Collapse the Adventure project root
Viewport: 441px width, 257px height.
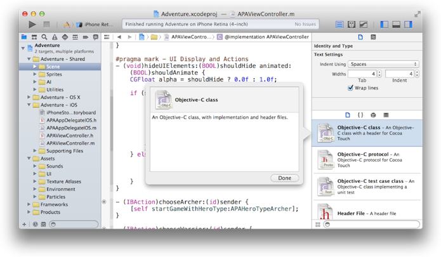point(23,48)
